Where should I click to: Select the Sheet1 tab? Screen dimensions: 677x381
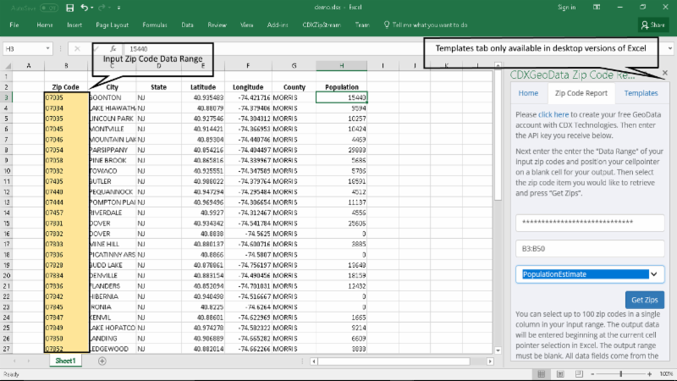[x=65, y=361]
